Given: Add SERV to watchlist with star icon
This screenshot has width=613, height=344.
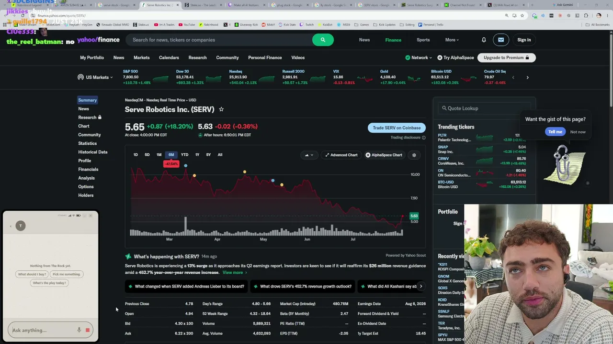Looking at the screenshot, I should 221,109.
